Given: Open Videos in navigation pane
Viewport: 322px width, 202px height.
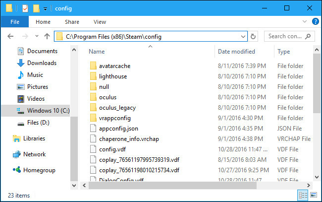Looking at the screenshot, I should 36,99.
